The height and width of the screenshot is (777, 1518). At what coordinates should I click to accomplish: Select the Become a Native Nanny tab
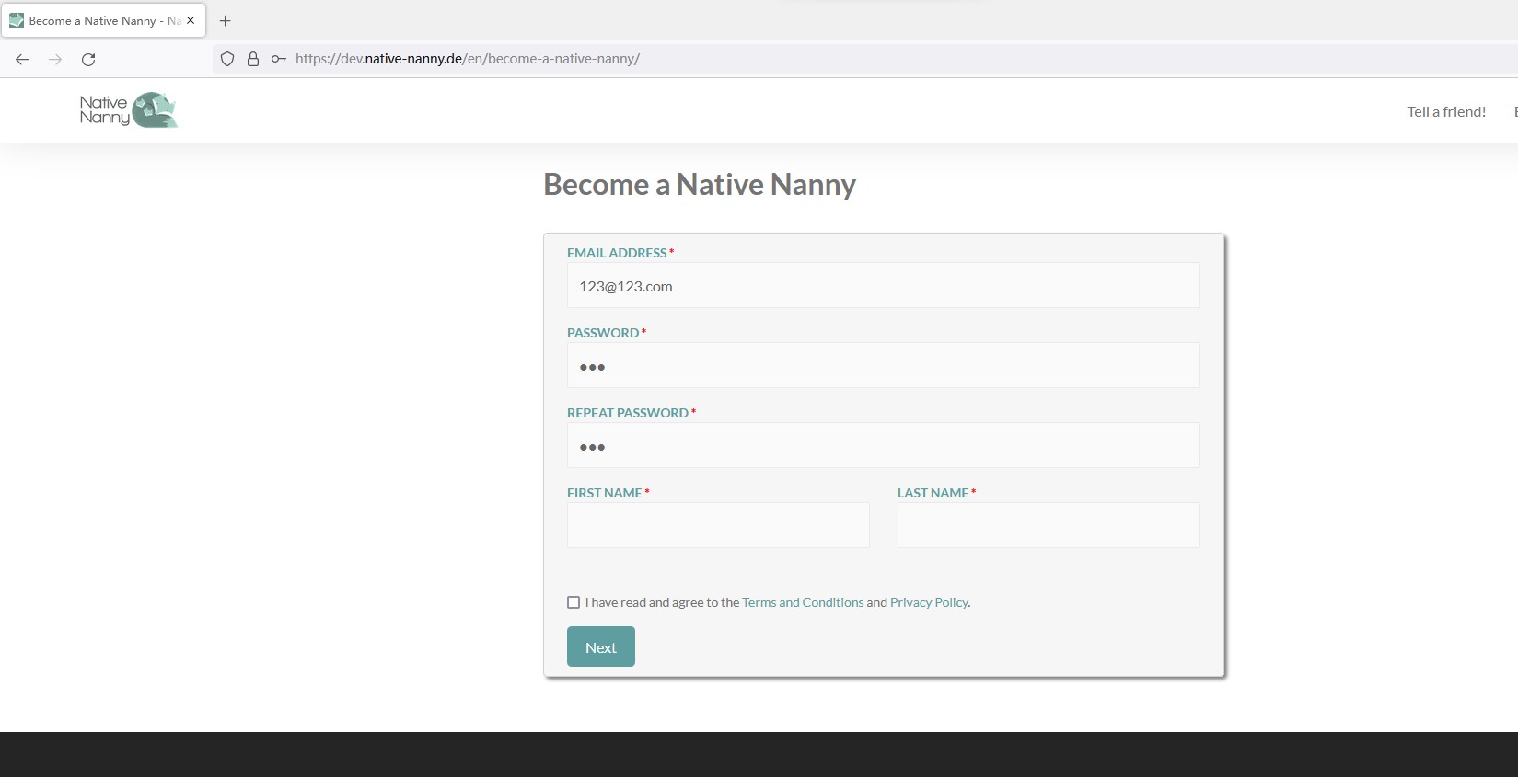coord(103,20)
